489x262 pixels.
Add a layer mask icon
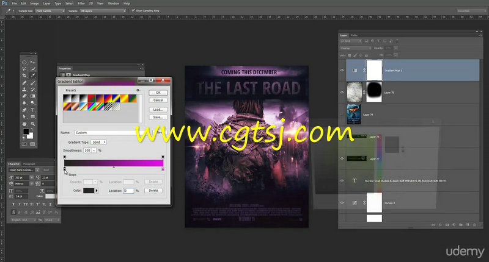[447, 225]
